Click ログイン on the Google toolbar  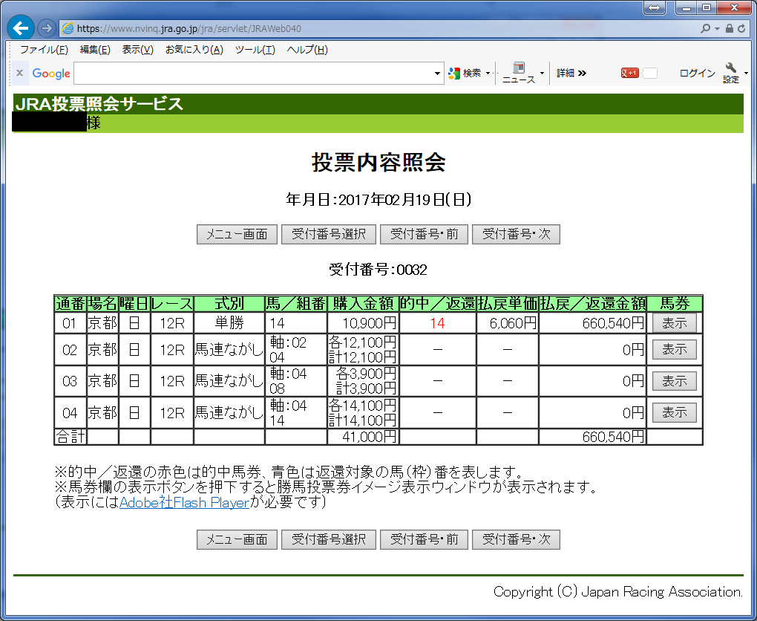point(697,73)
